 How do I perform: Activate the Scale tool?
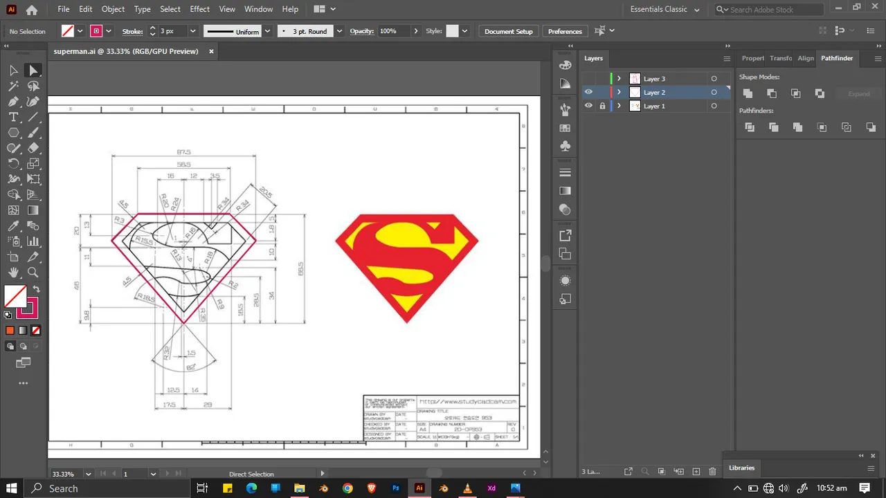[x=33, y=164]
